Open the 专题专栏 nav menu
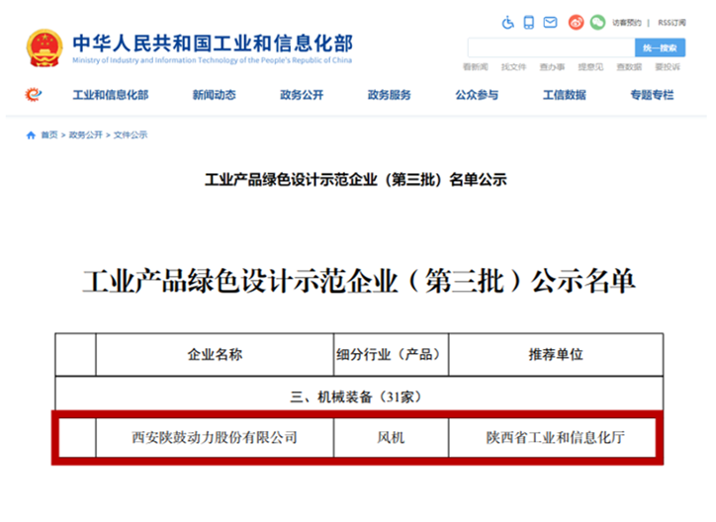This screenshot has height=522, width=716. coord(652,95)
